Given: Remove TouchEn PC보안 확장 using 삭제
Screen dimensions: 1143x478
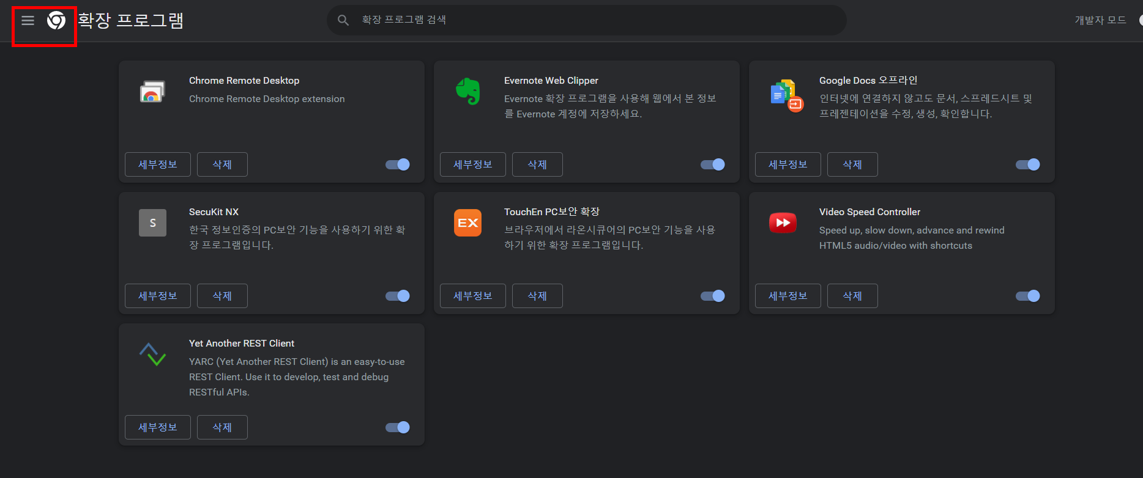Looking at the screenshot, I should [537, 296].
